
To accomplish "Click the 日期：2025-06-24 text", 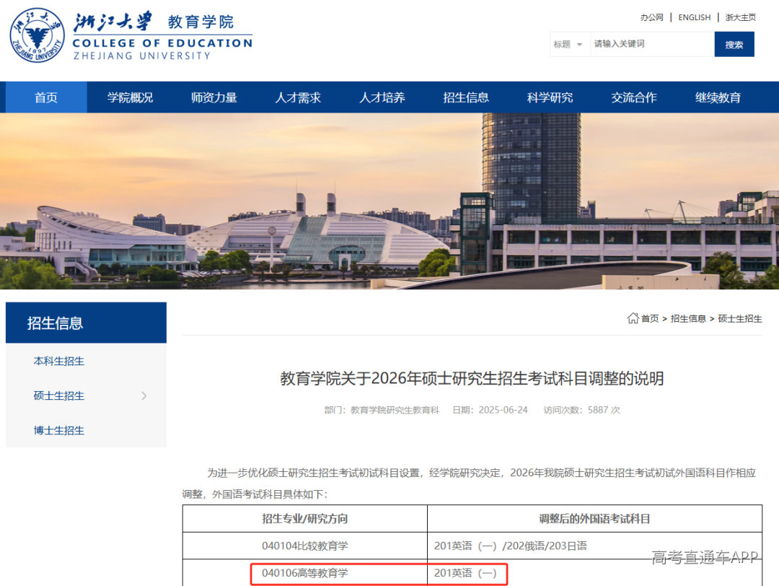I will [490, 410].
